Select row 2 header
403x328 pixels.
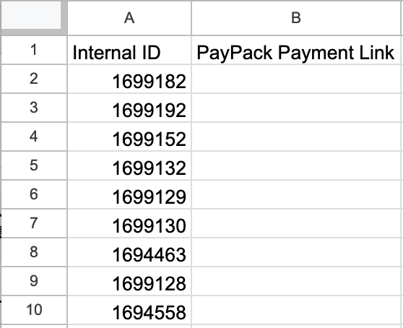point(34,79)
